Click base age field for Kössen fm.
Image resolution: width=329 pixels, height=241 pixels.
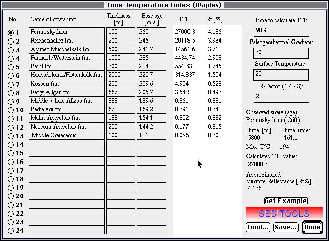point(151,84)
